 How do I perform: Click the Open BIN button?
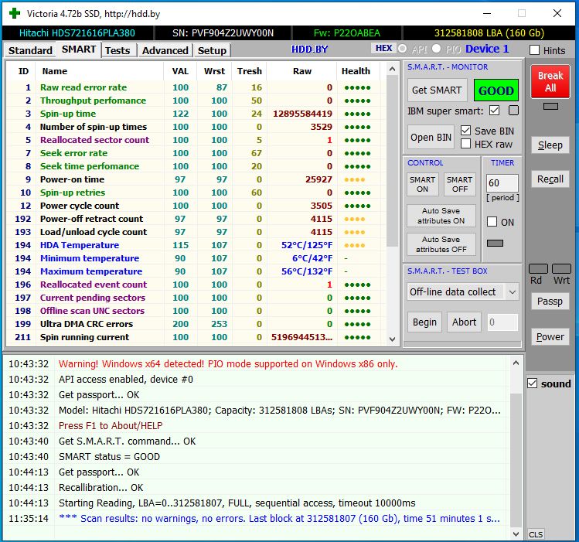431,138
